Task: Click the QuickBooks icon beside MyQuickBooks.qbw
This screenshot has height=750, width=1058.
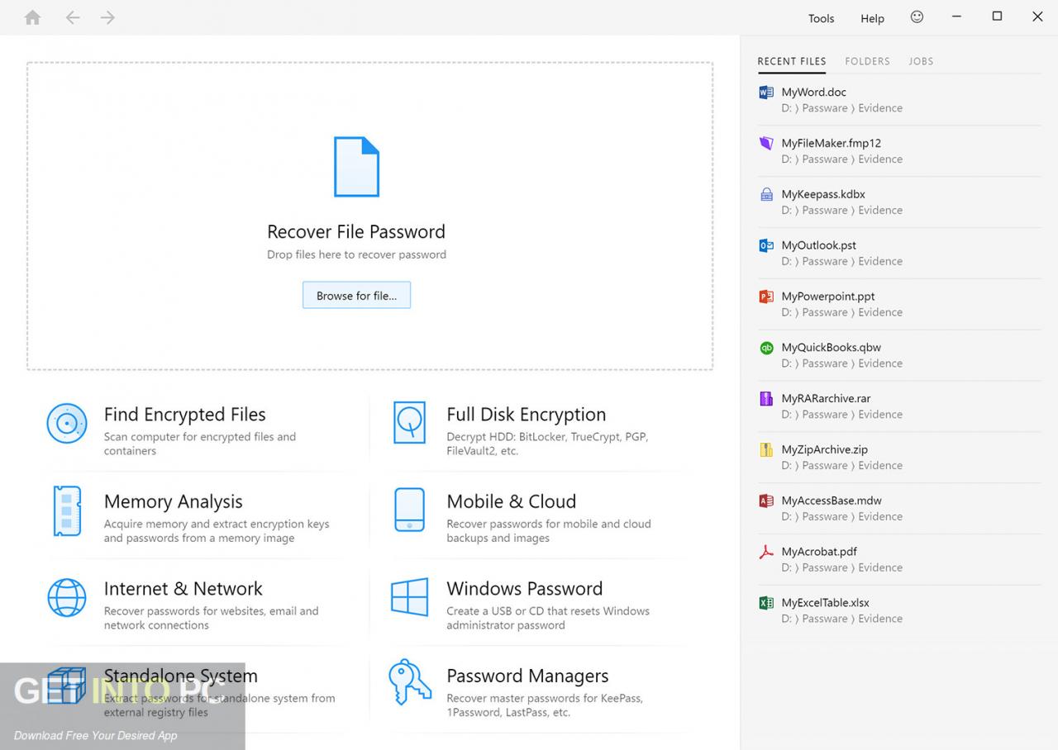Action: click(766, 348)
